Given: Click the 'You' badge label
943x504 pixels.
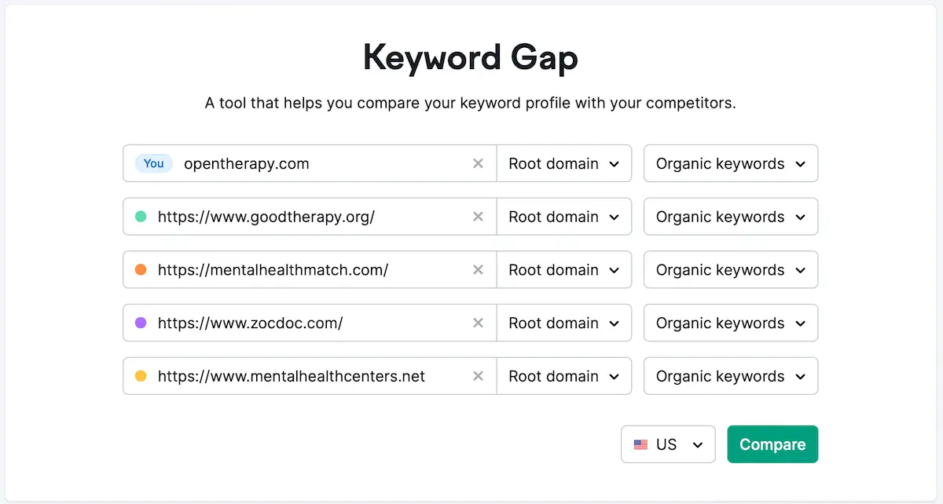Looking at the screenshot, I should 154,163.
